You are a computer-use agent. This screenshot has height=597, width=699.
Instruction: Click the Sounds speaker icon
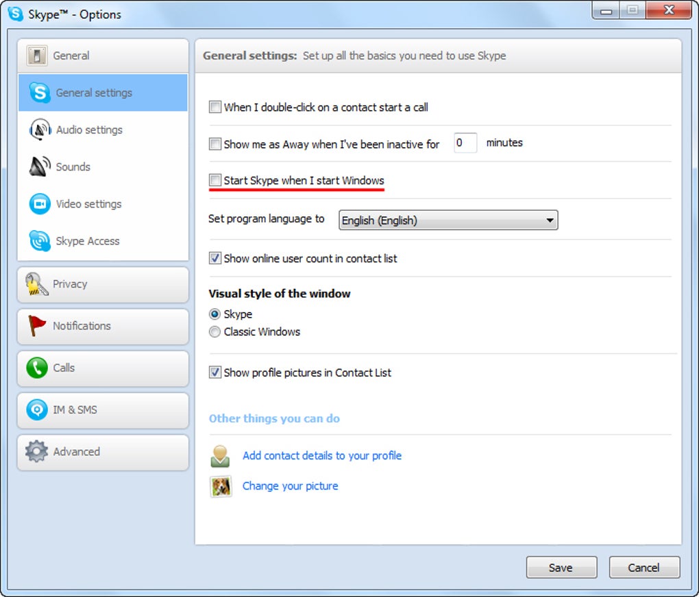[x=40, y=166]
